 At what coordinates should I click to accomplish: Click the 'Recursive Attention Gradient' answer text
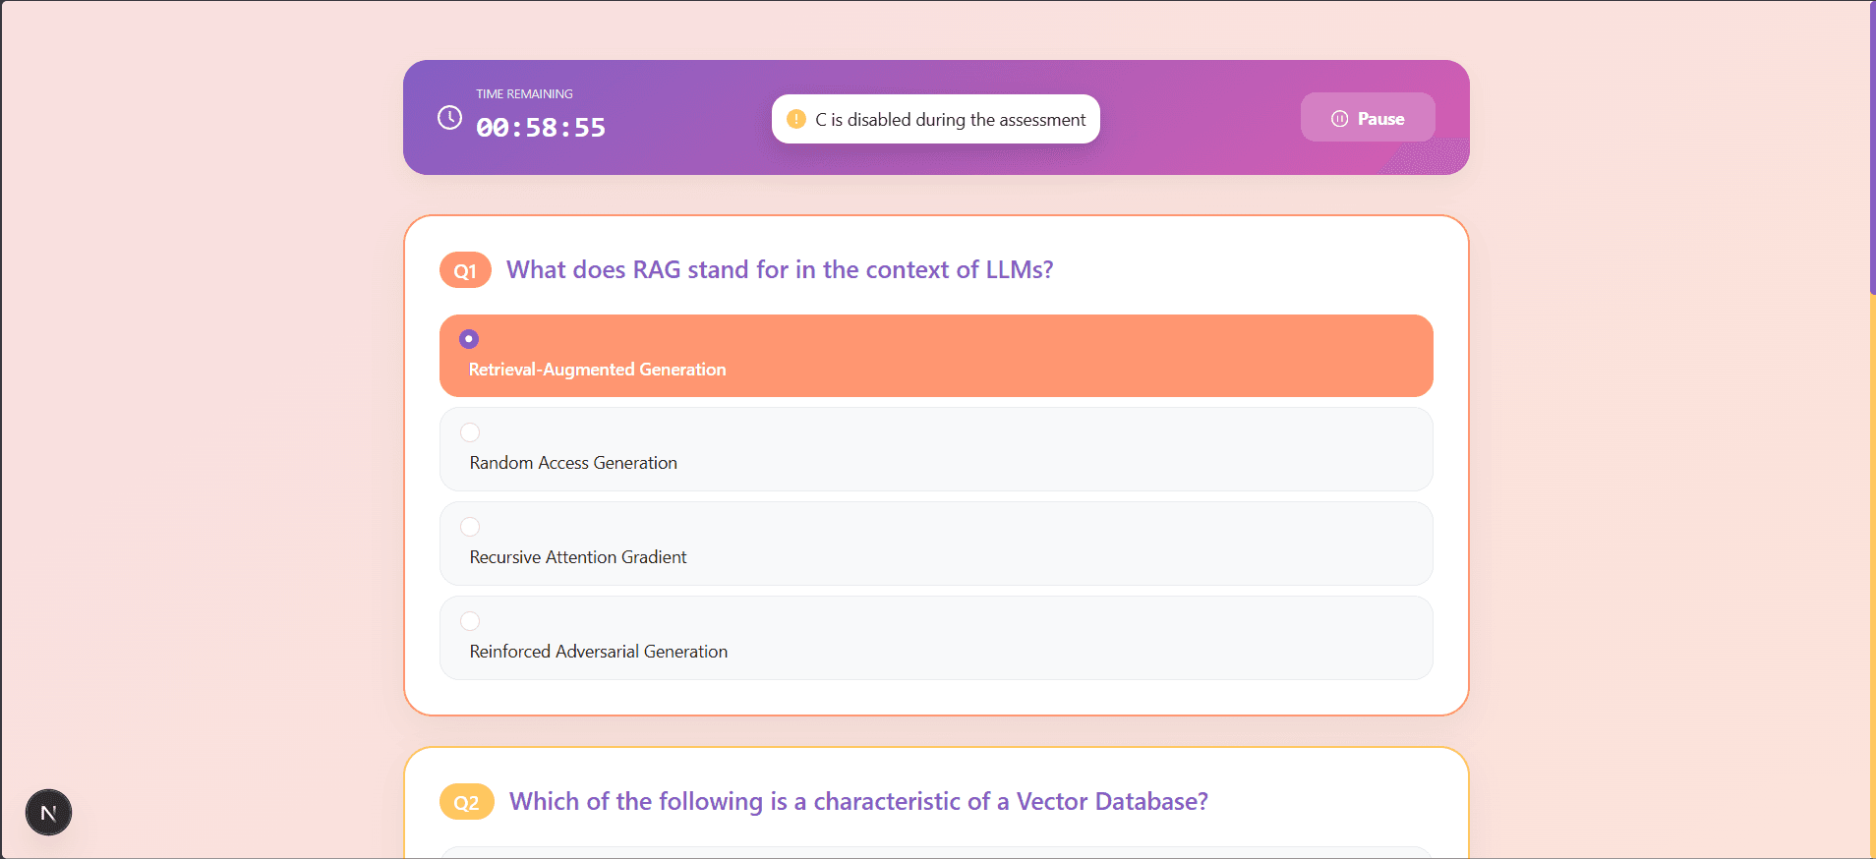(578, 557)
